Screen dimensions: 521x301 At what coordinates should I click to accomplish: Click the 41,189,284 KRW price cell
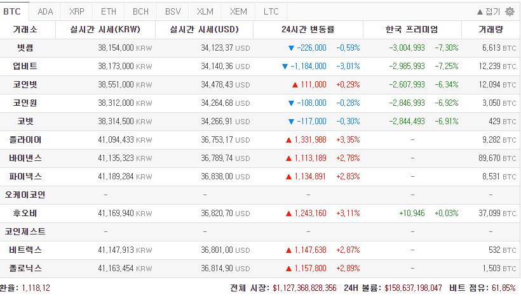click(125, 177)
